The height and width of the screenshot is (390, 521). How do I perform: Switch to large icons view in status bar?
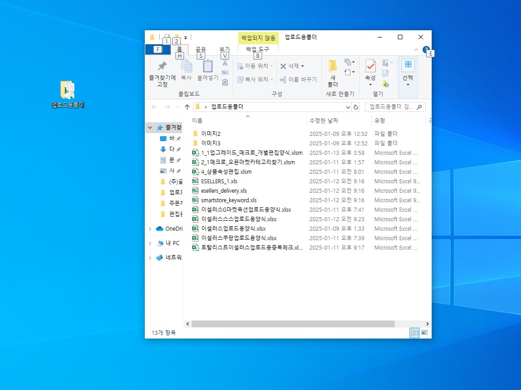424,333
